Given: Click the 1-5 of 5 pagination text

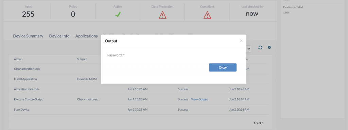Looking at the screenshot, I should click(258, 123).
